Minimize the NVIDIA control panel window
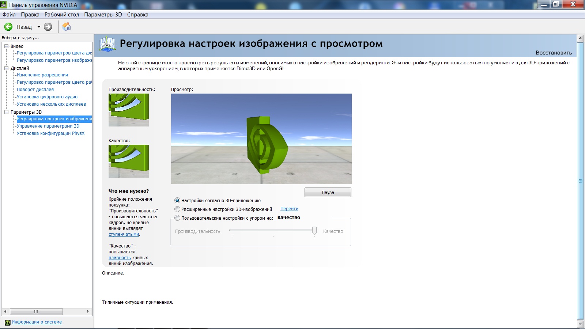 [544, 4]
